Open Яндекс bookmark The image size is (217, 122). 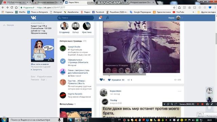[85, 12]
